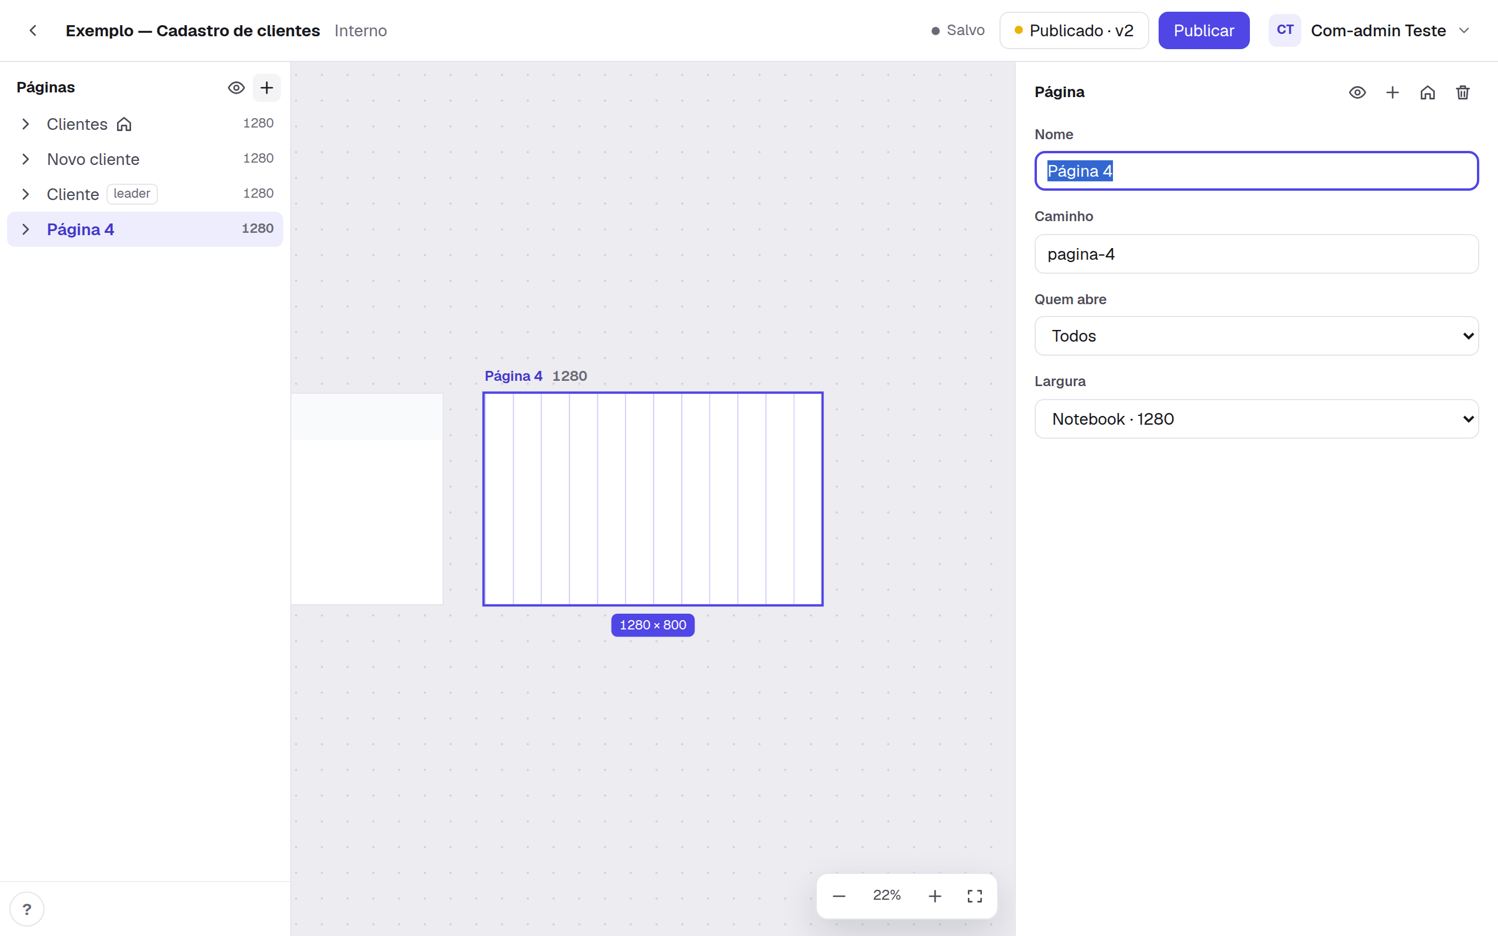The image size is (1498, 936).
Task: Click the Nome input field
Action: pyautogui.click(x=1256, y=171)
